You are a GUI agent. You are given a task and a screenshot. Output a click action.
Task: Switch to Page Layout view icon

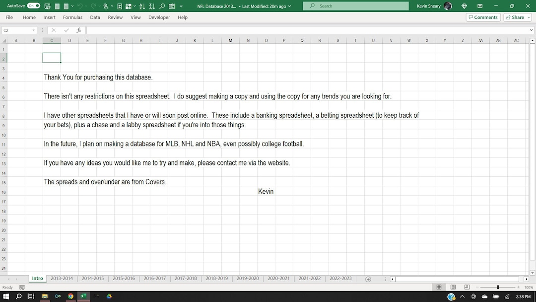[x=453, y=287]
